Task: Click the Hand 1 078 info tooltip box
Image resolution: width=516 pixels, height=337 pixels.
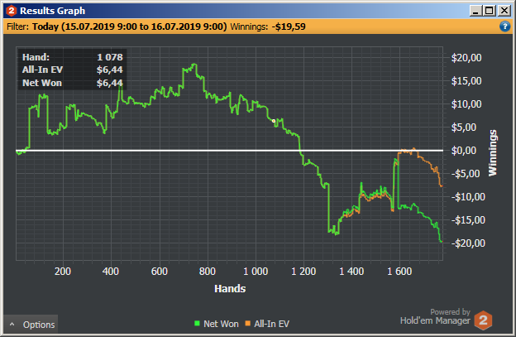Action: (73, 70)
